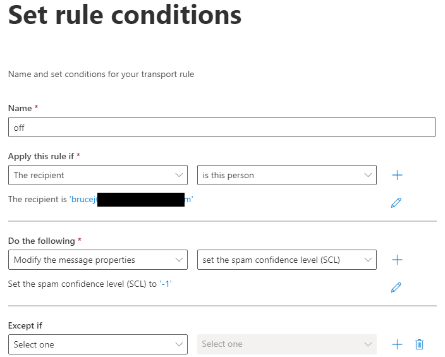
Task: Click the '-1' SCL value link
Action: [166, 284]
